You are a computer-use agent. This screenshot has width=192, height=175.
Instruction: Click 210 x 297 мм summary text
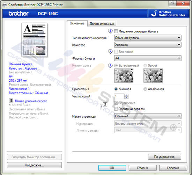pos(18,81)
